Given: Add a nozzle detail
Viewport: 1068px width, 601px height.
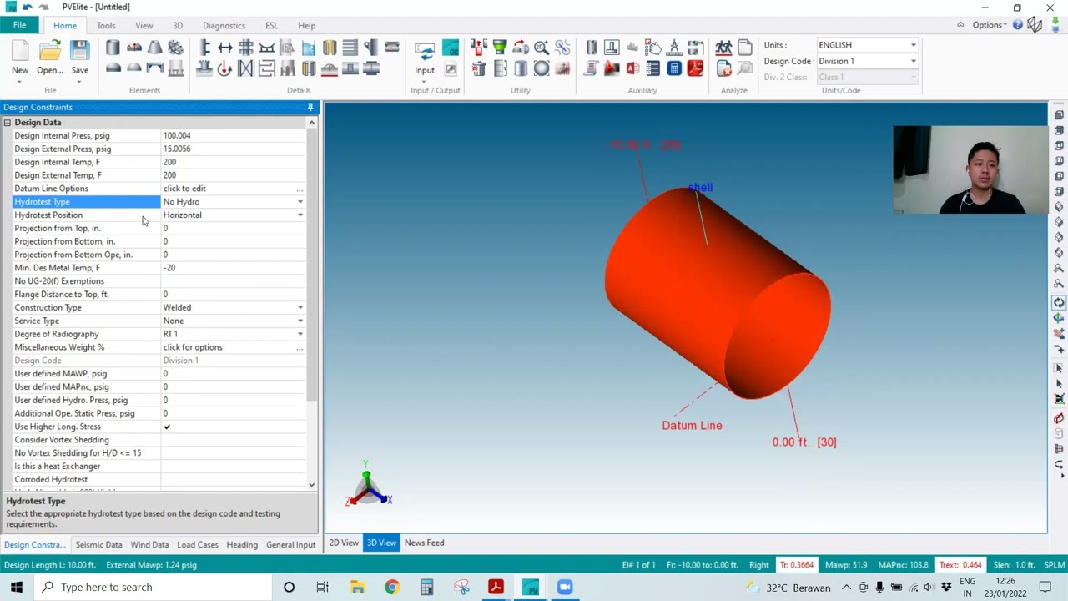Looking at the screenshot, I should 204,68.
